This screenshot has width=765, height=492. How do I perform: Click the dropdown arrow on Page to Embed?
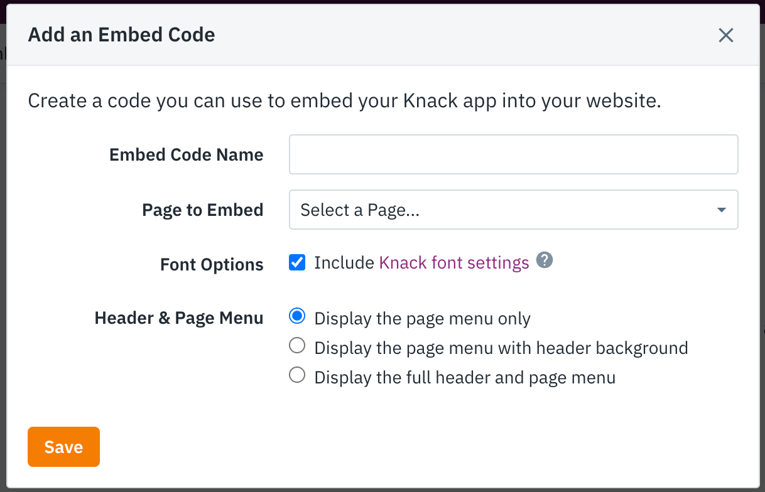coord(721,210)
